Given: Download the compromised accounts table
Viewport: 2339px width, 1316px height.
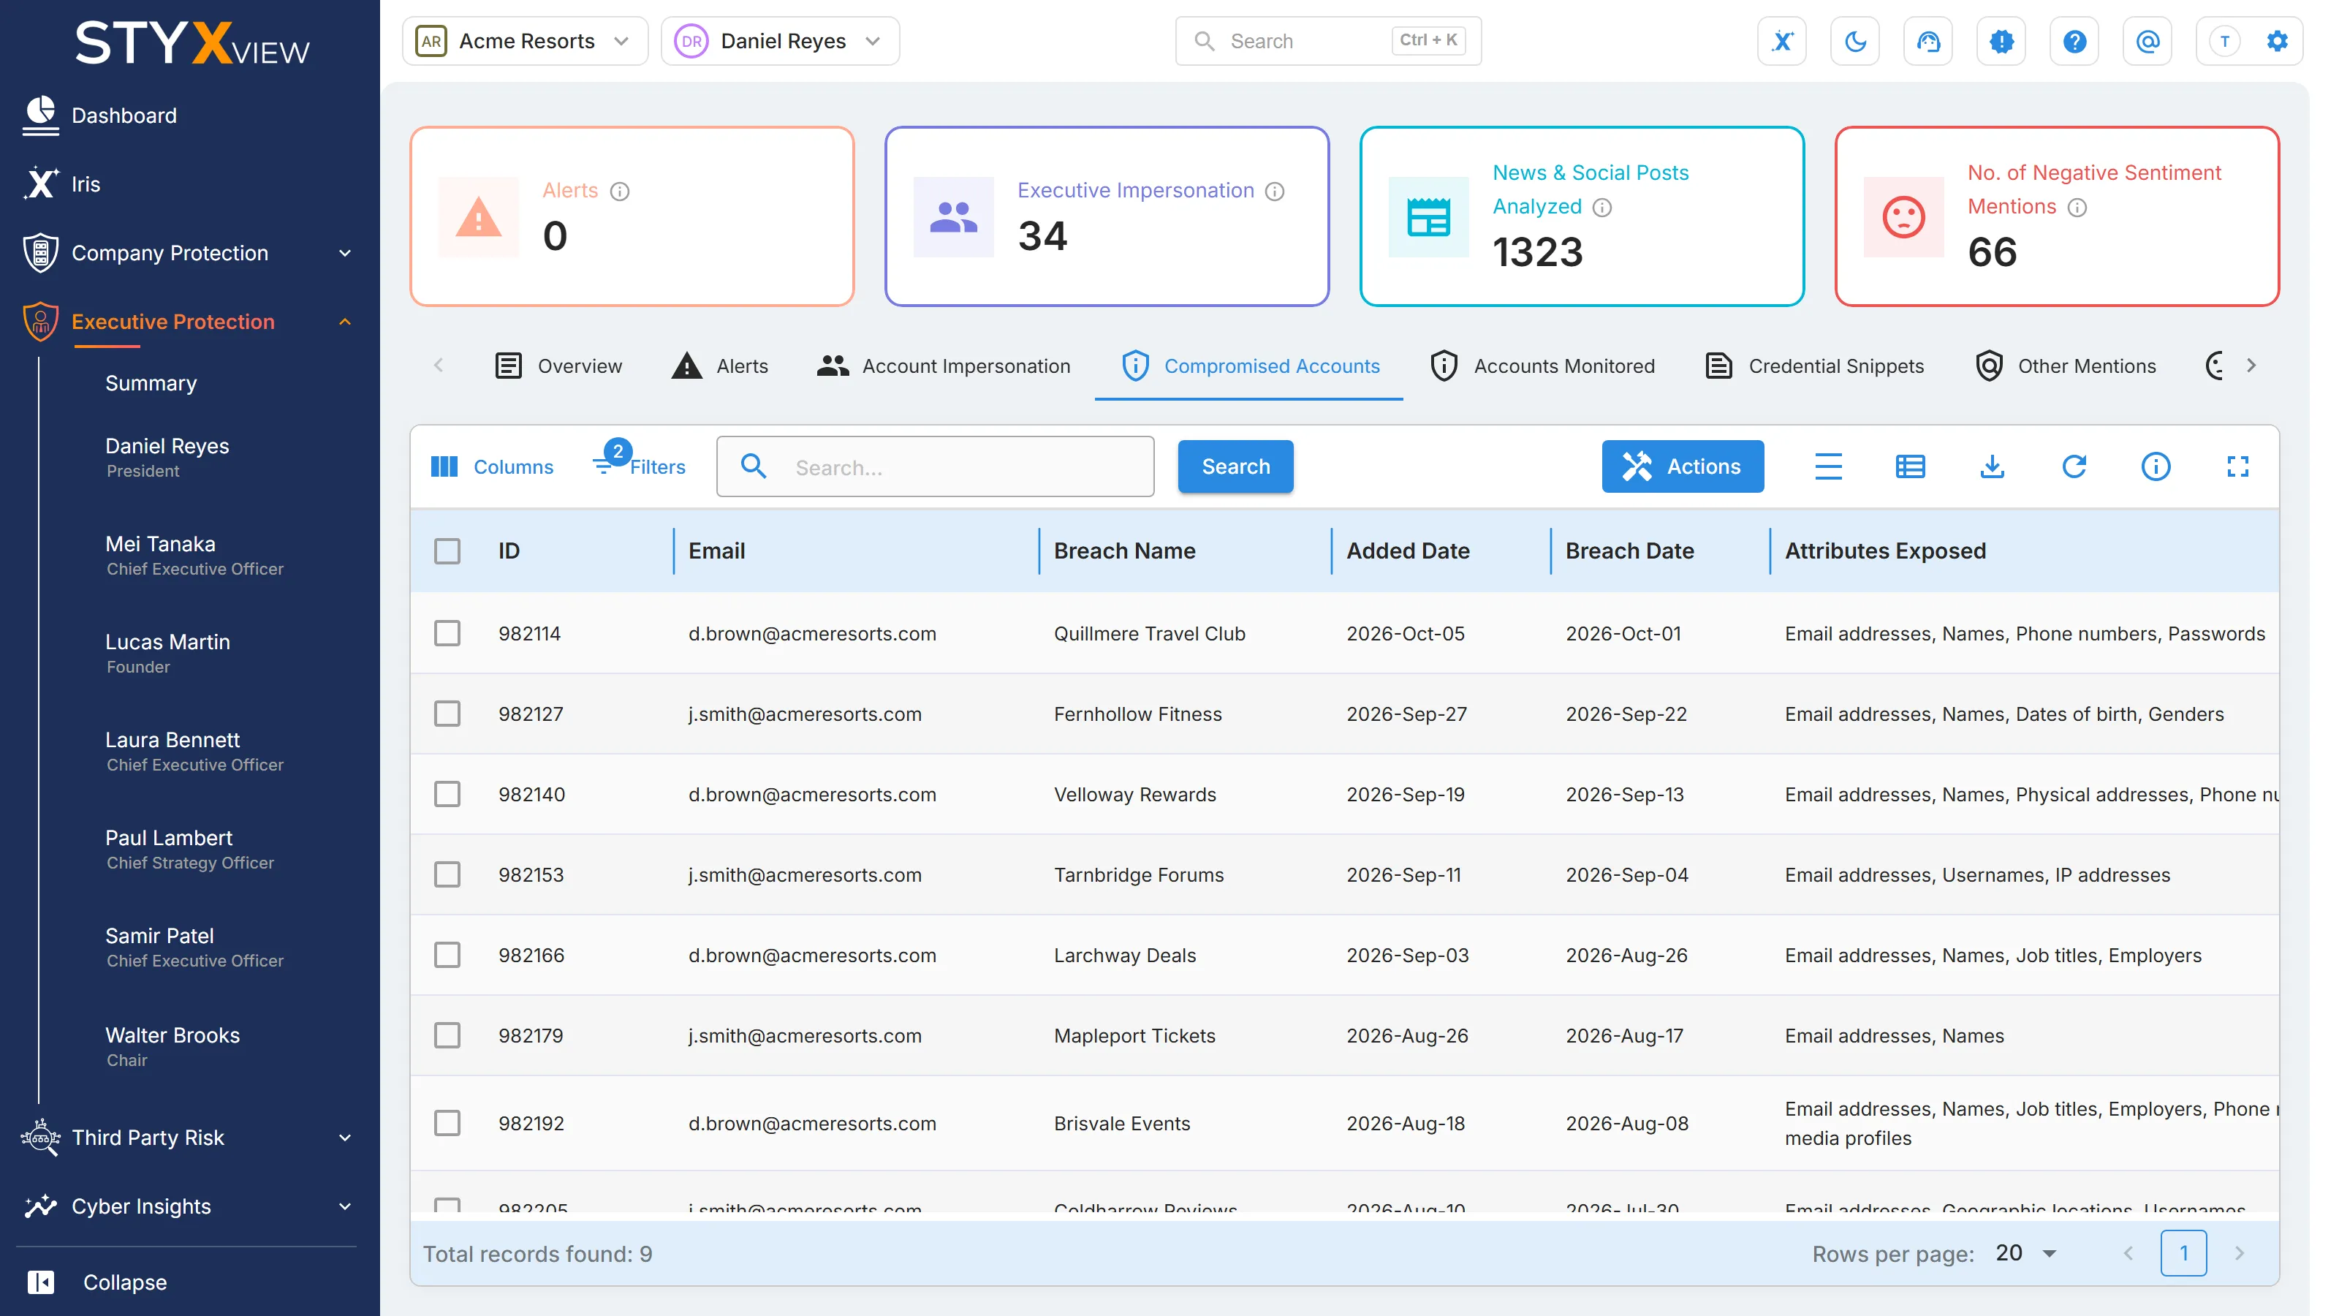Looking at the screenshot, I should [x=1992, y=467].
